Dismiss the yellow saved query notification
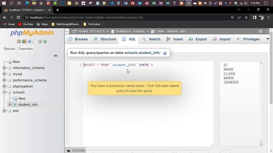Screen dimensions: 273x153 (x=135, y=88)
